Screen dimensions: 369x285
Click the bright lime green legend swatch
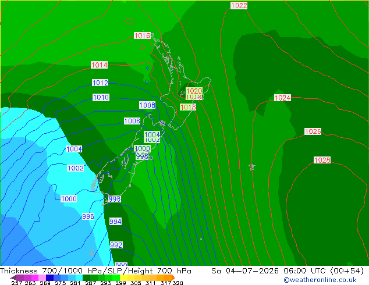click(x=116, y=277)
